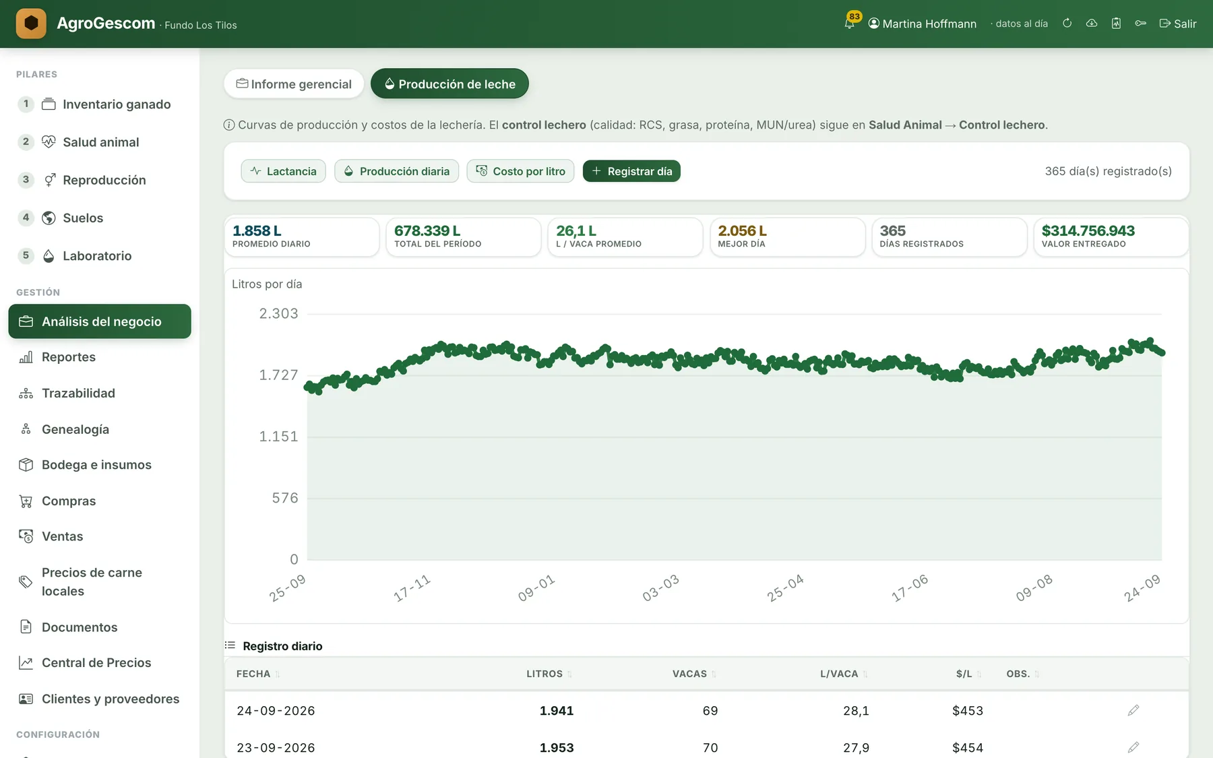Open Precios de carne locales
The height and width of the screenshot is (758, 1213).
click(100, 581)
